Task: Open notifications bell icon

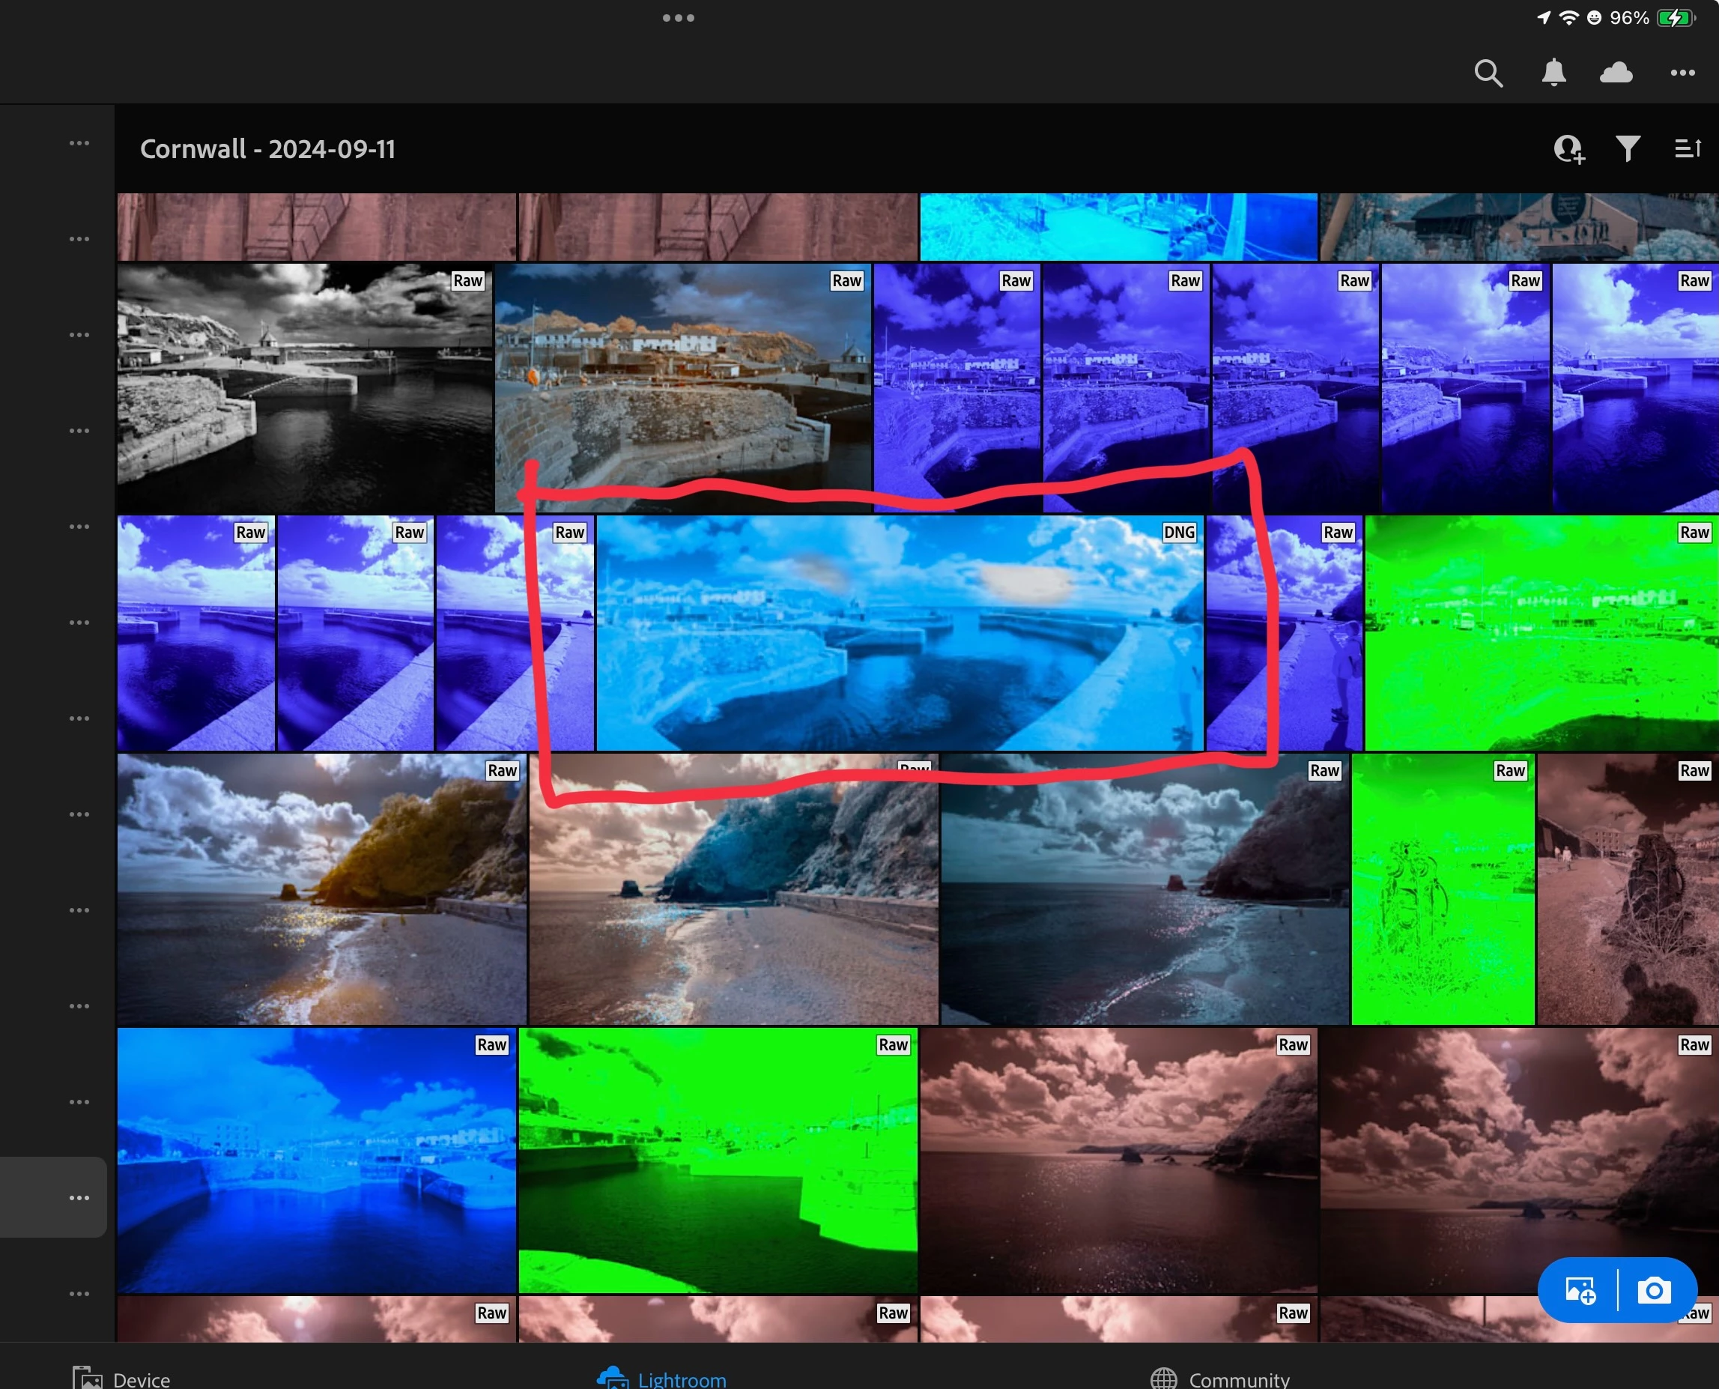Action: 1553,73
